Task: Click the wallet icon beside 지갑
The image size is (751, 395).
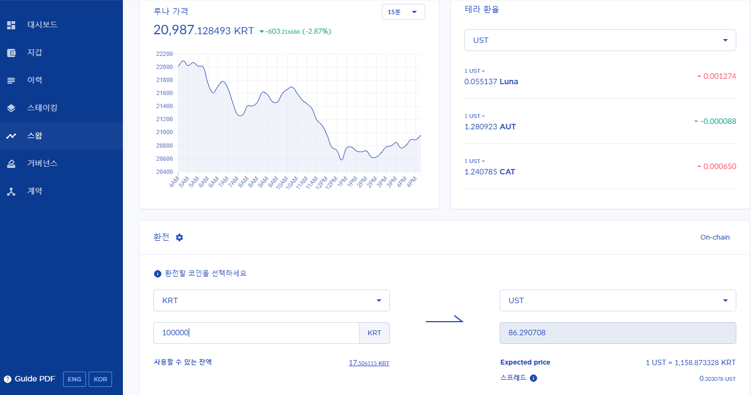Action: [x=11, y=53]
